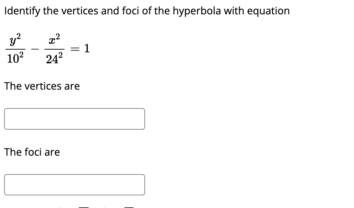
Task: Click the border of the vertices input box
Action: (74, 109)
